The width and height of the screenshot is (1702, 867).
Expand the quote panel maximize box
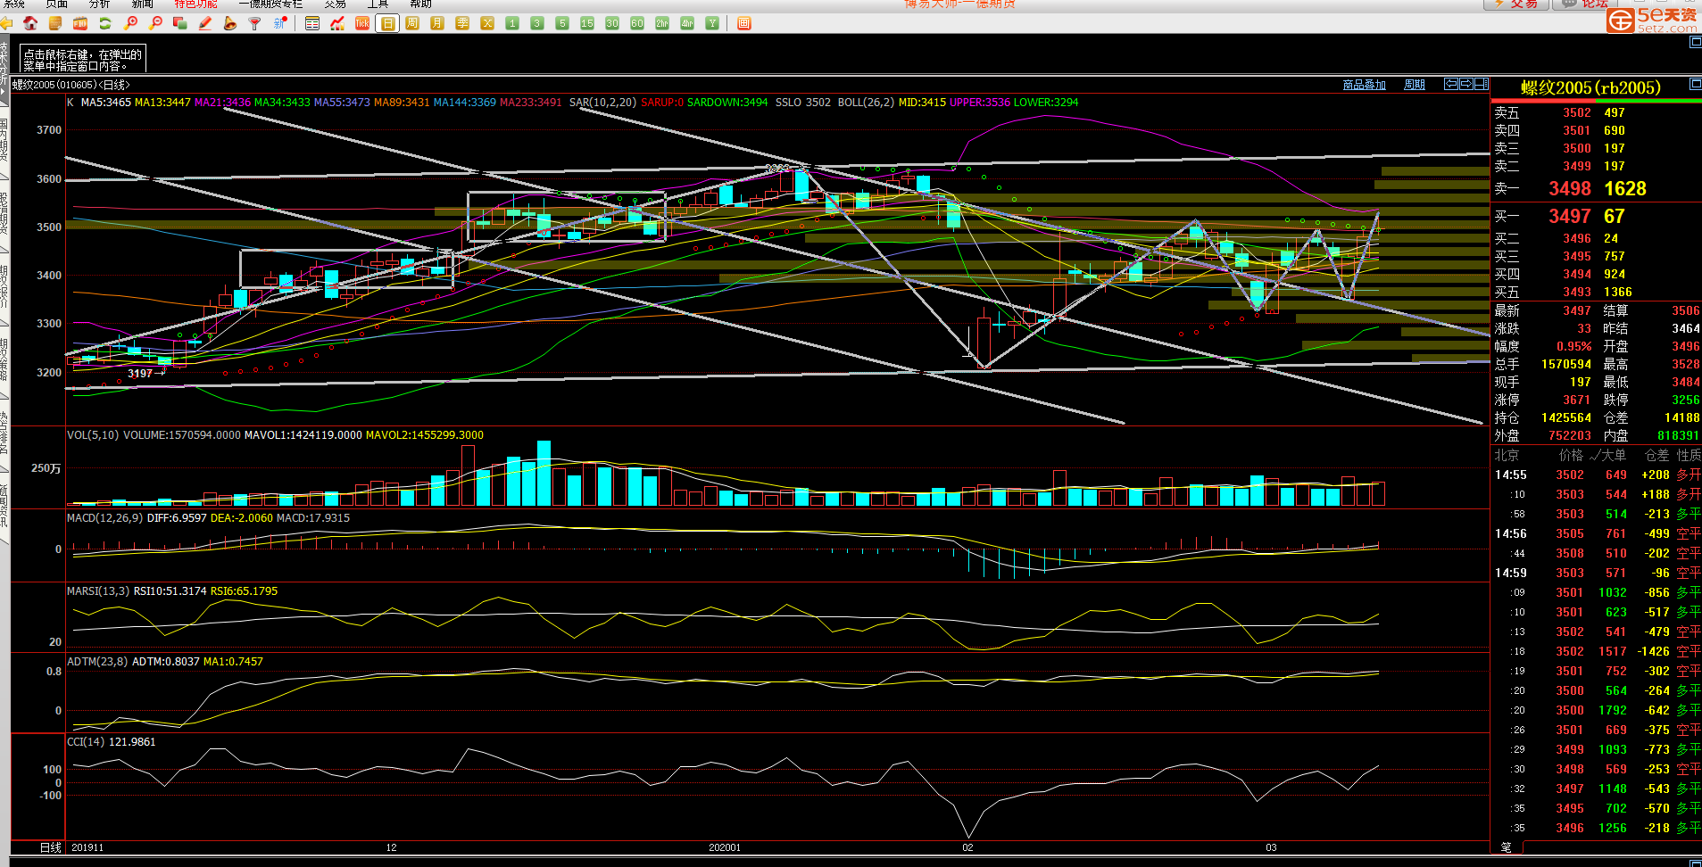1695,84
